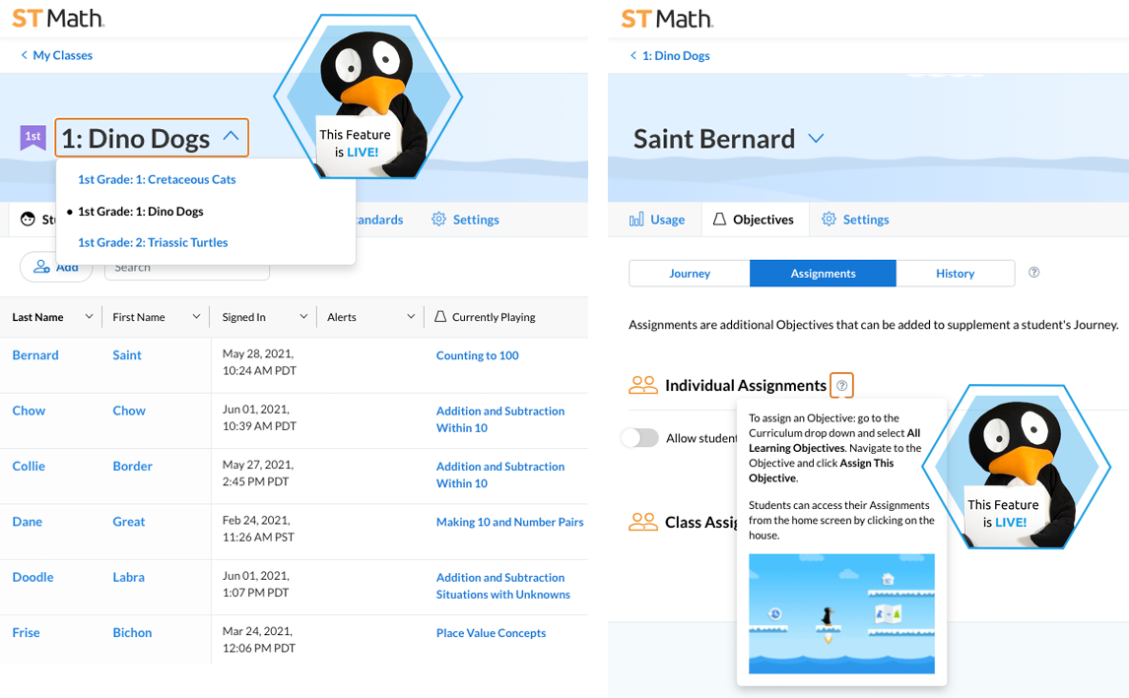Open Making 10 and Number Pairs link
Image resolution: width=1129 pixels, height=698 pixels.
point(509,522)
